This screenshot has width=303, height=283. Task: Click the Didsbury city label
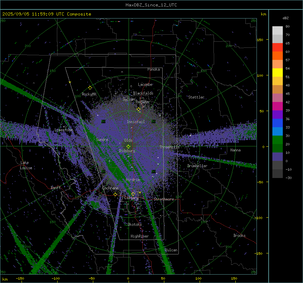tap(127, 151)
